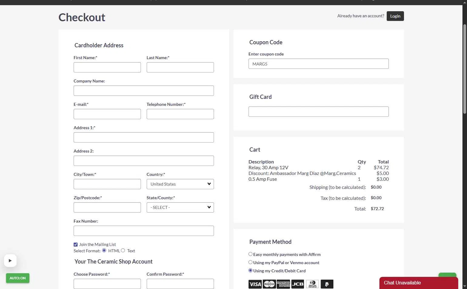Click the Visa card icon
Image resolution: width=467 pixels, height=289 pixels.
click(255, 284)
